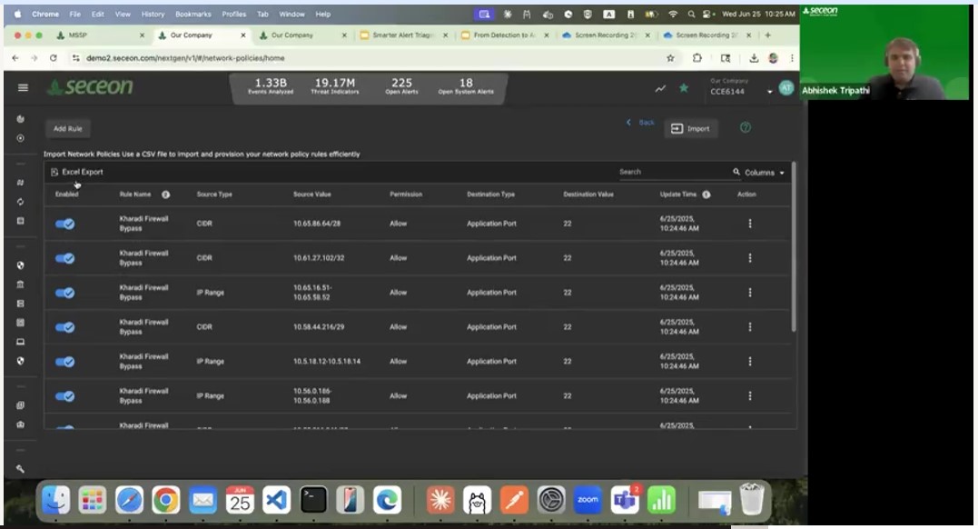
Task: Open row actions for 10.61.27.102/32
Action: point(750,258)
